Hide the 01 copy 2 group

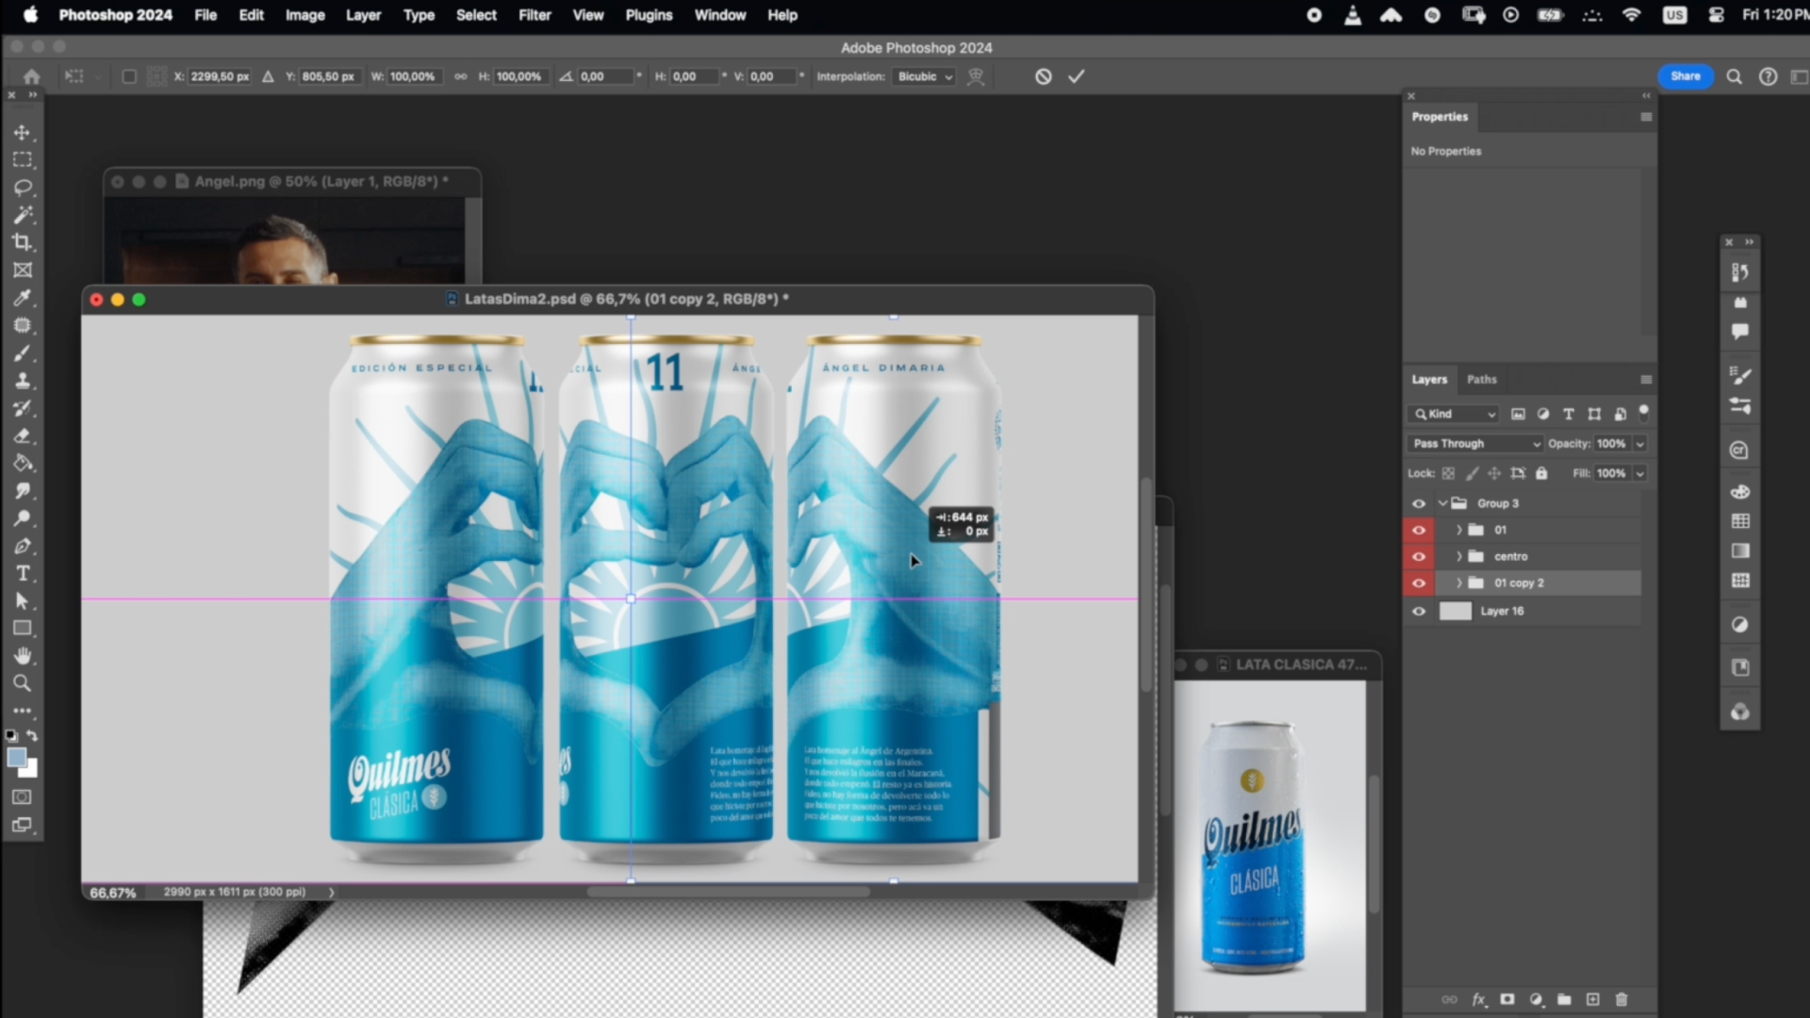tap(1419, 583)
